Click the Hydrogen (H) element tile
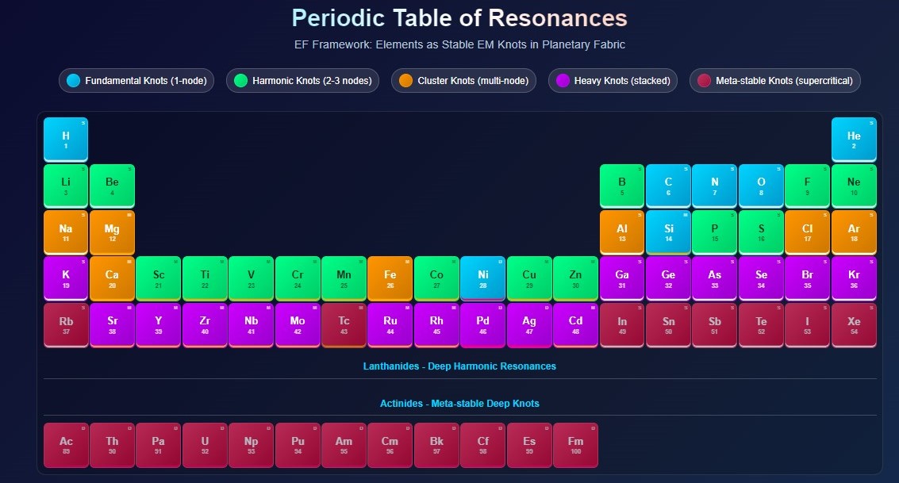The image size is (899, 483). 66,139
